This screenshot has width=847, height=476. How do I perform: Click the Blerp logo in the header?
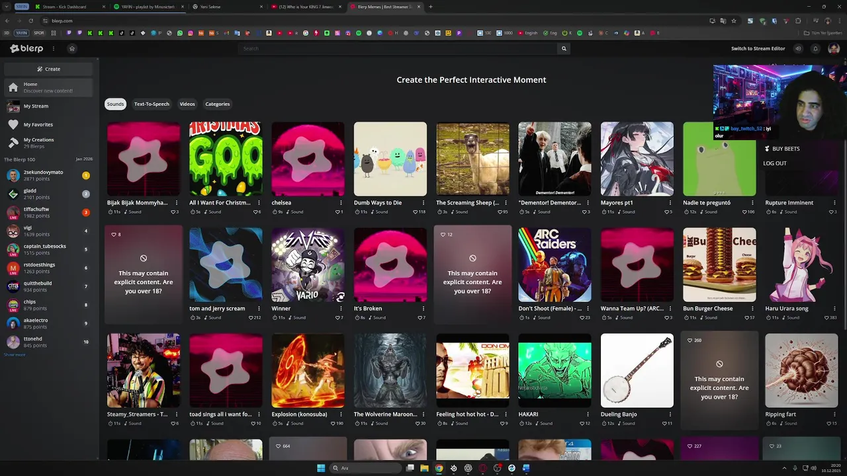coord(26,48)
